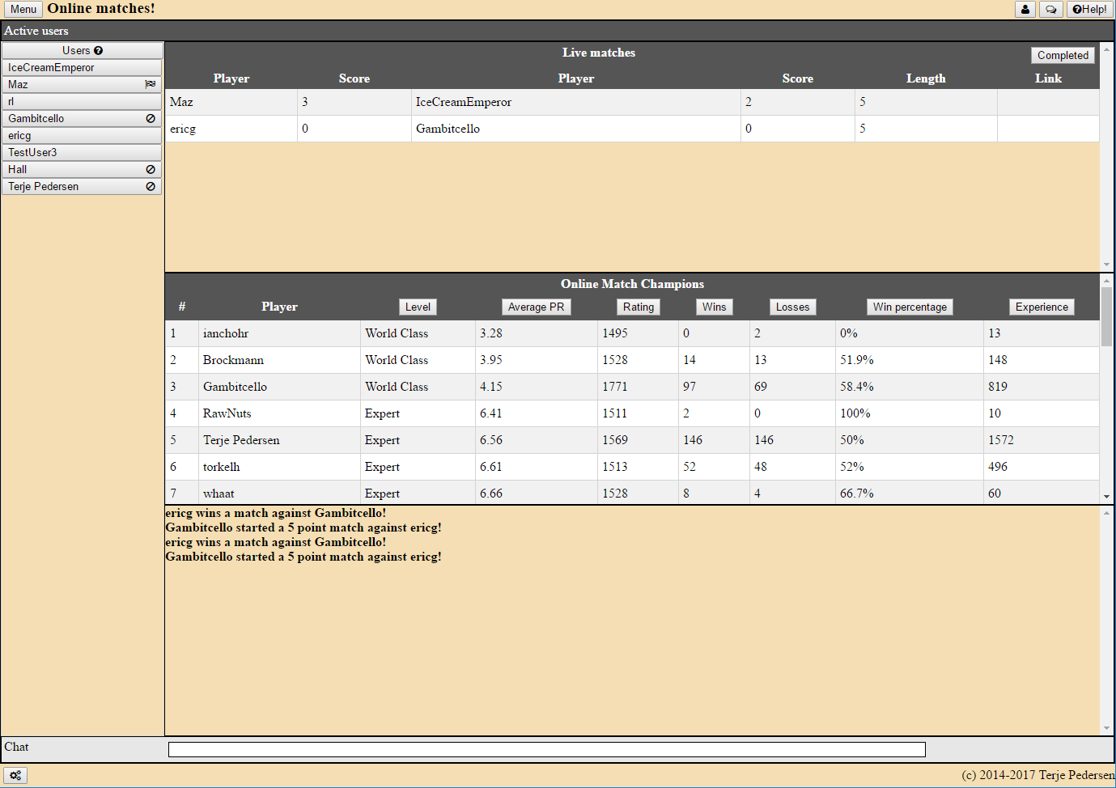1116x788 pixels.
Task: Open the user profile icon
Action: (1025, 10)
